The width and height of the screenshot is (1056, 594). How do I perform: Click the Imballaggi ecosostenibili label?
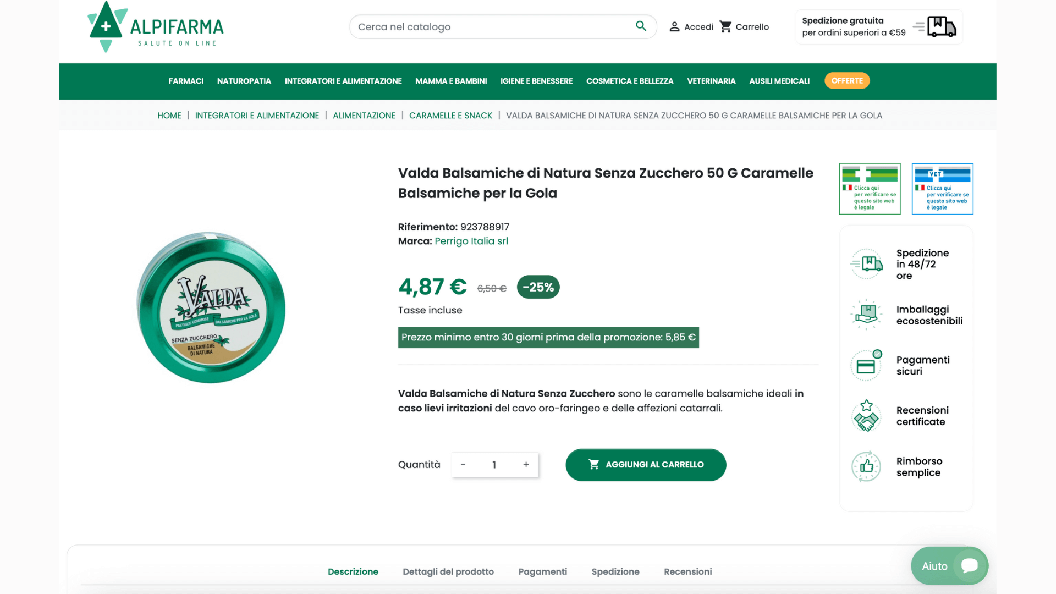930,315
